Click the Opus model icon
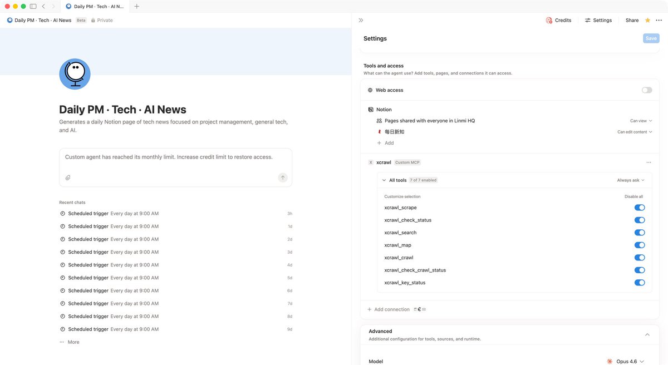Viewport: 668px width, 365px height. point(610,362)
